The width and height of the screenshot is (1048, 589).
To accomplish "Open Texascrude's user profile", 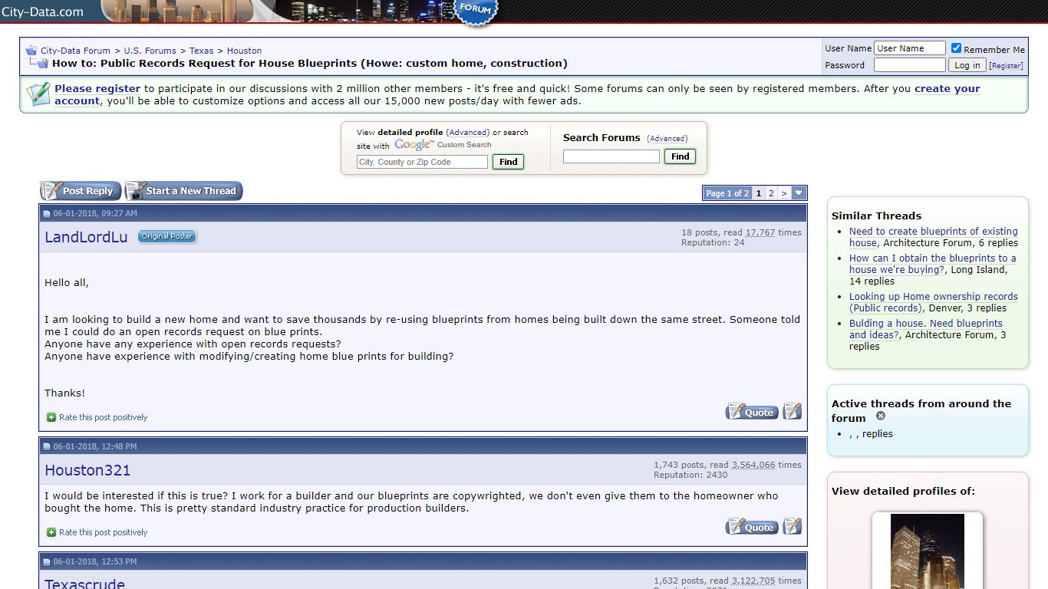I will [84, 584].
